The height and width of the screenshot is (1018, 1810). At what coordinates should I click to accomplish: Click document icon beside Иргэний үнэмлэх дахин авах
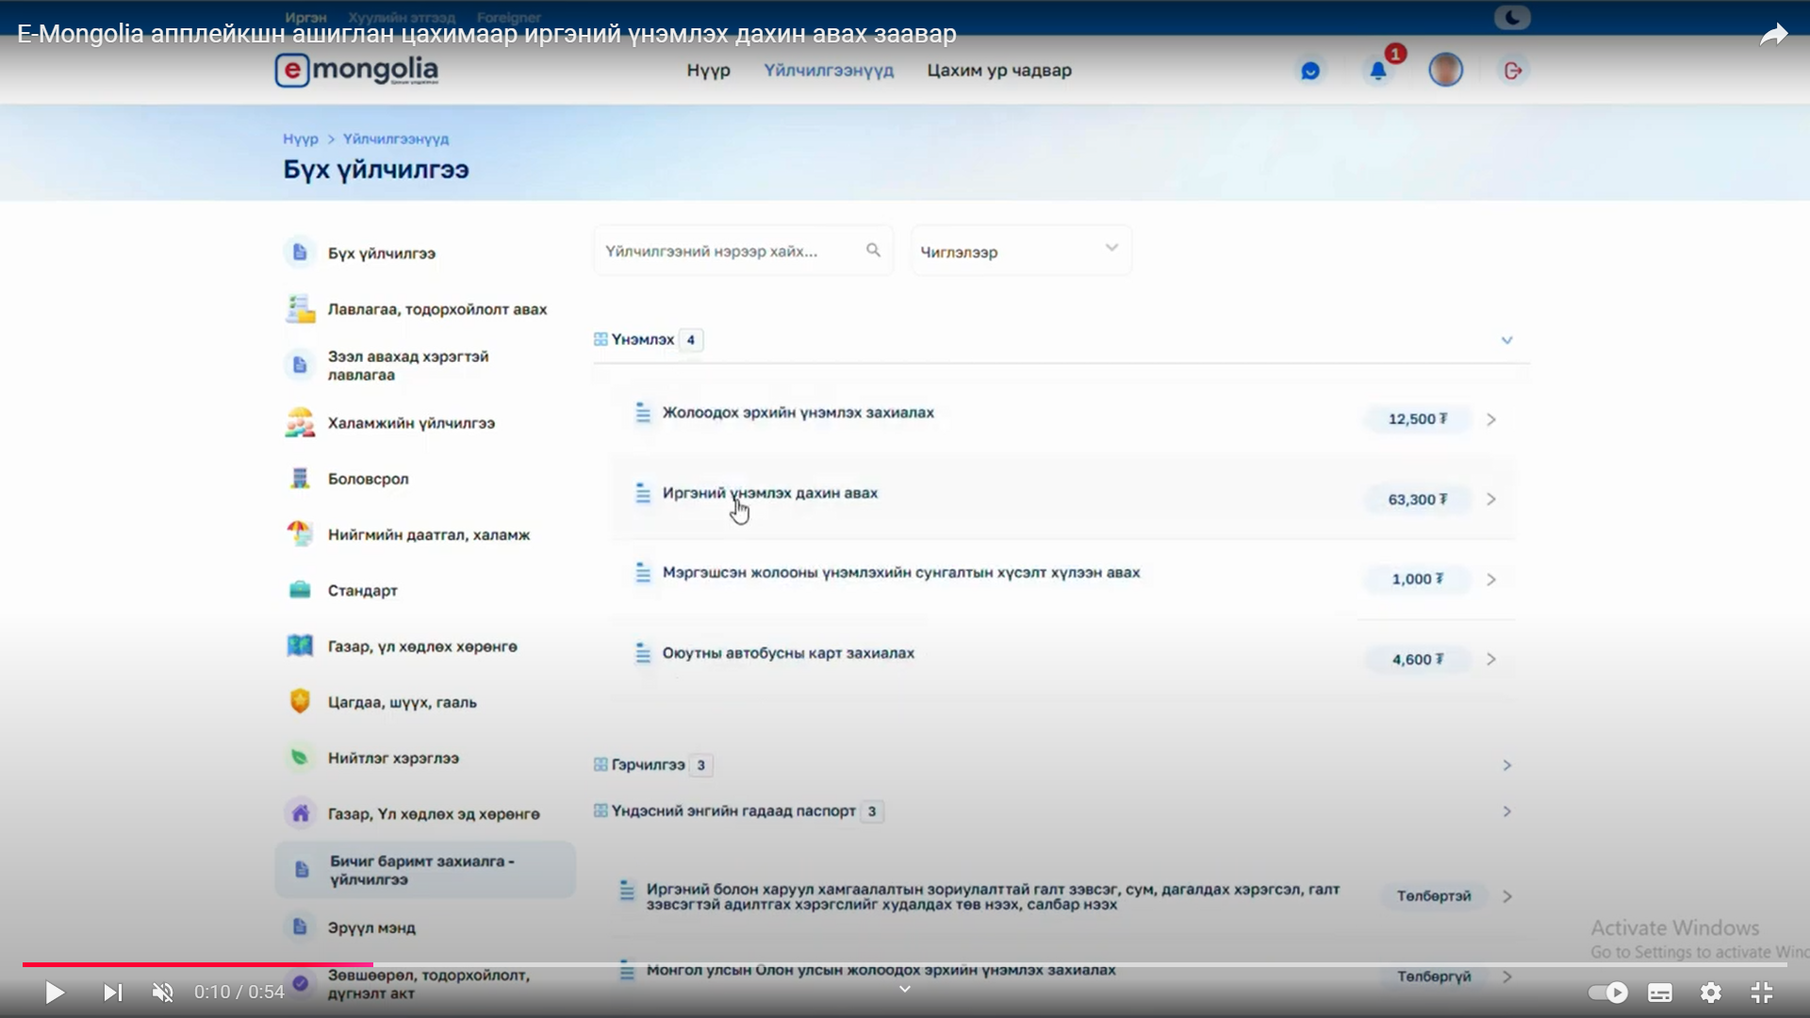click(643, 493)
